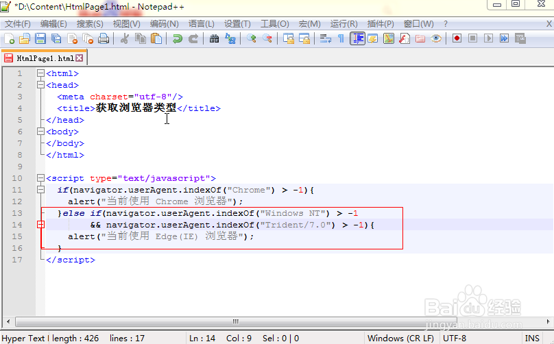Paste clipboard toolbar icon
Image resolution: width=554 pixels, height=344 pixels.
pyautogui.click(x=156, y=38)
